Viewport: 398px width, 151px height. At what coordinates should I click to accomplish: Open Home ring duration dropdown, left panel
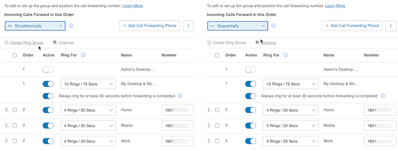[x=88, y=110]
